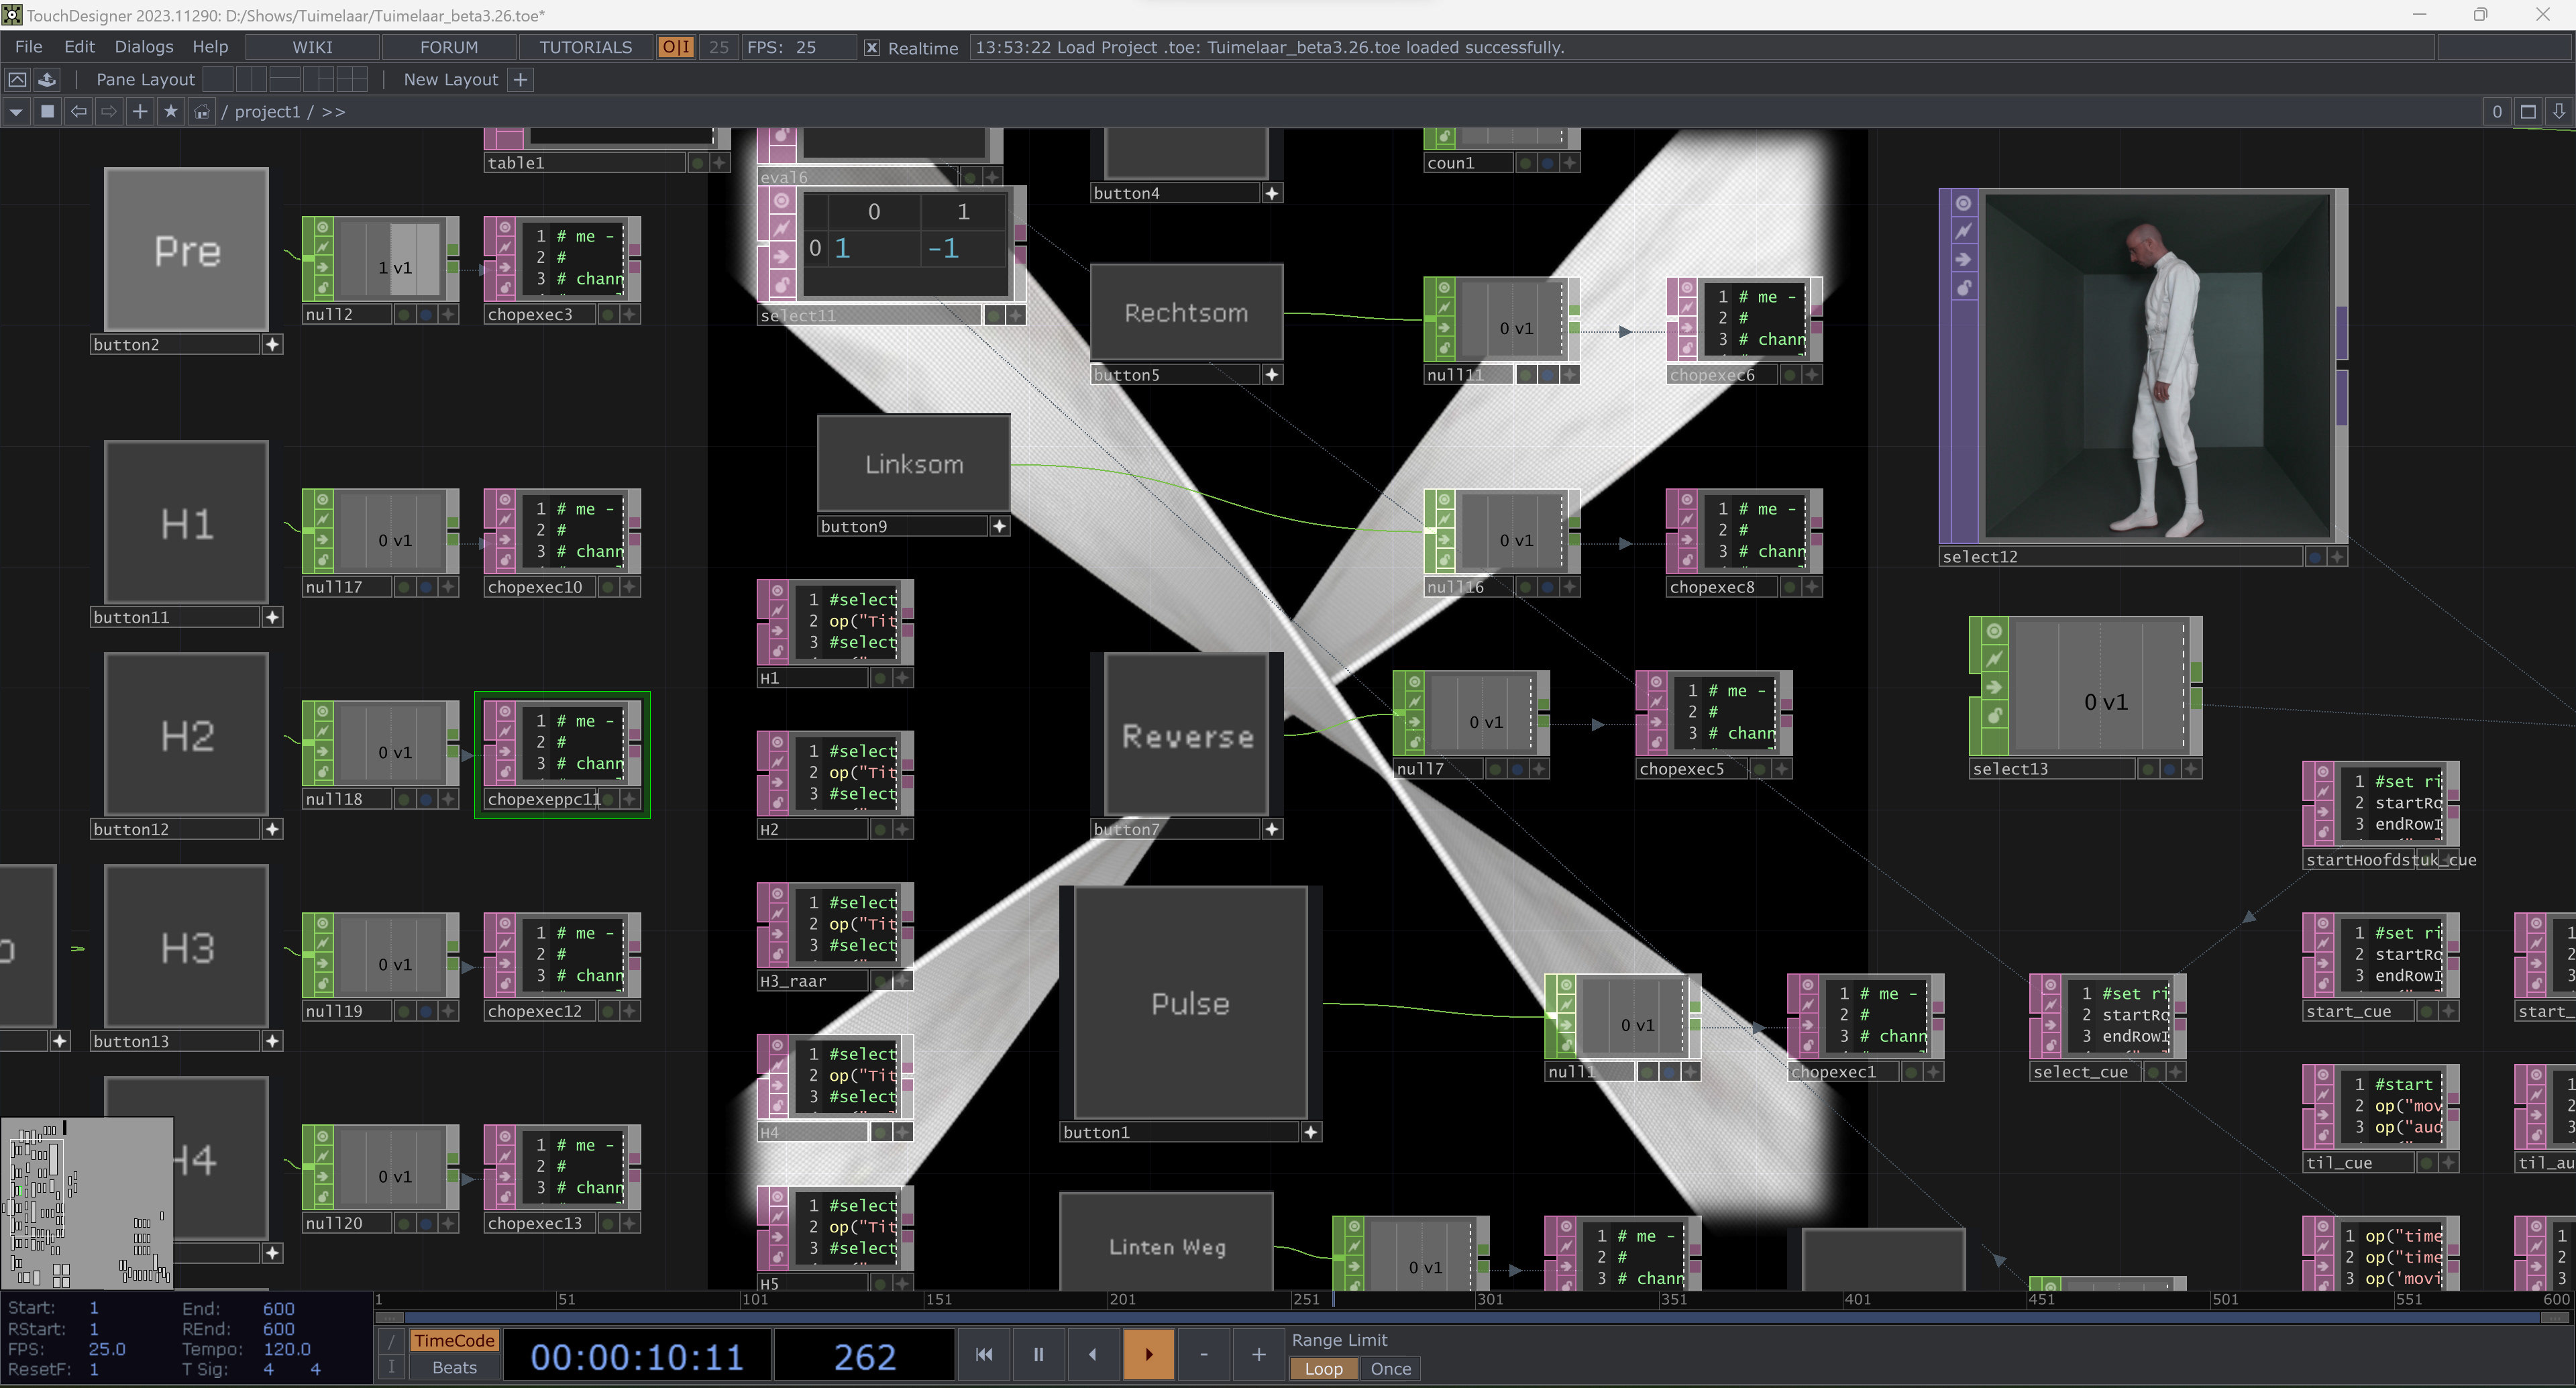Pause the timeline playback
Screen dimensions: 2576x1388
pyautogui.click(x=1038, y=1354)
